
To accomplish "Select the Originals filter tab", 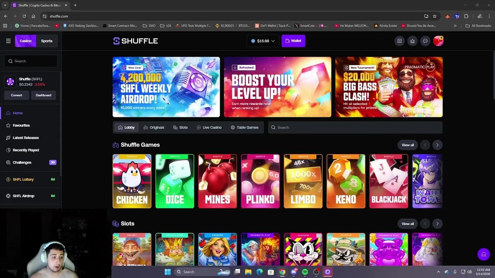I will point(154,127).
